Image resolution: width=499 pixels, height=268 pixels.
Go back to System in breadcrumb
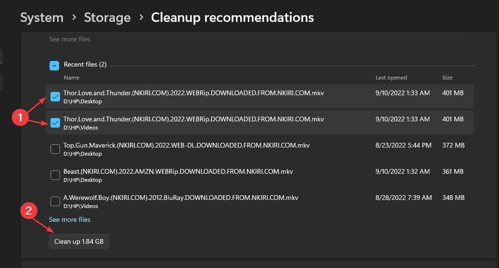42,18
